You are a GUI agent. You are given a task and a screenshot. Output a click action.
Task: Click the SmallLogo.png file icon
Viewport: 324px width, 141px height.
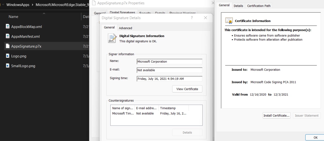[8, 66]
